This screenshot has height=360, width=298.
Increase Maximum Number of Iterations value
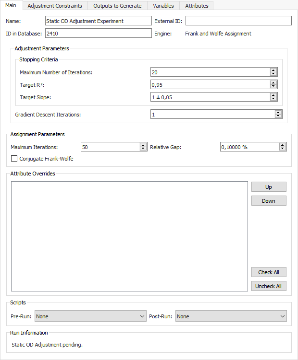coord(273,70)
